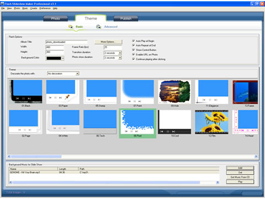Click the Name column header

(x=33, y=169)
